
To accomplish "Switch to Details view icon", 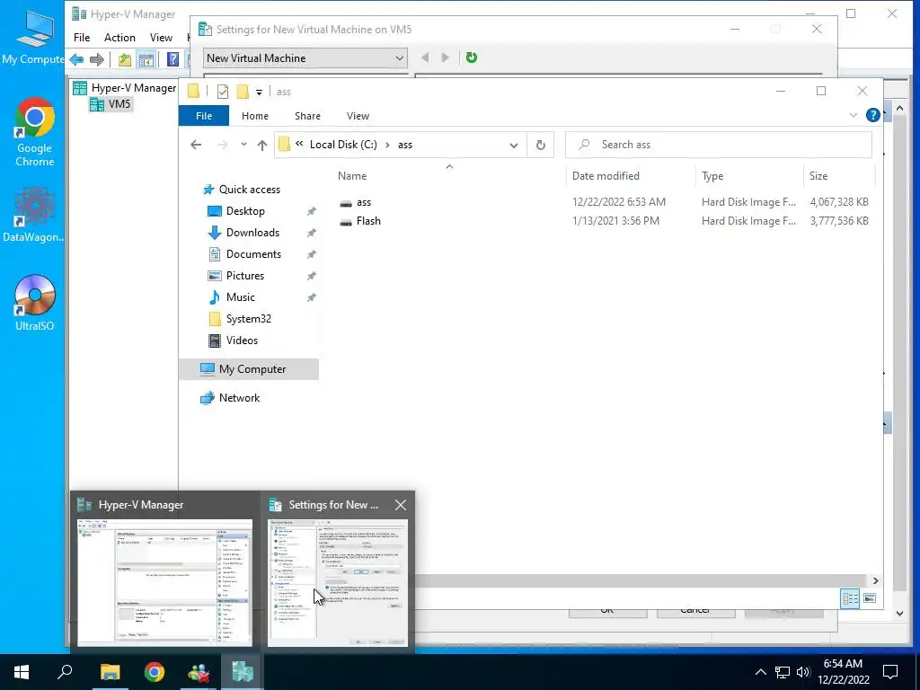I will (850, 598).
